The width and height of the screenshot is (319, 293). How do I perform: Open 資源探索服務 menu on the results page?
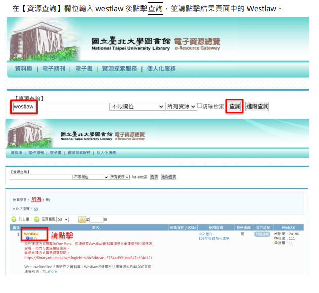tap(79, 153)
